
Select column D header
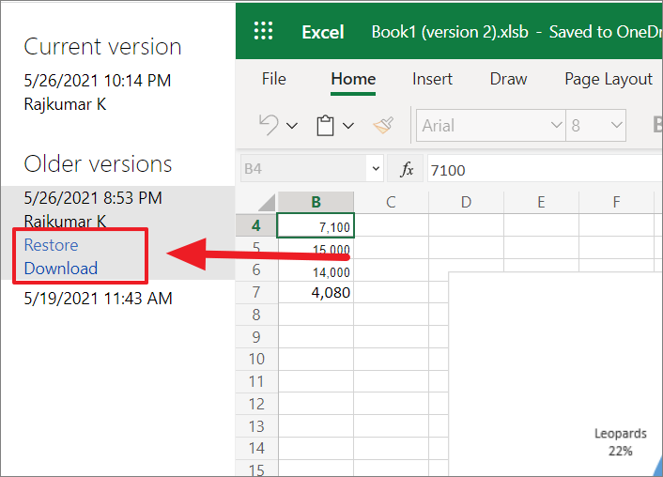[x=466, y=202]
